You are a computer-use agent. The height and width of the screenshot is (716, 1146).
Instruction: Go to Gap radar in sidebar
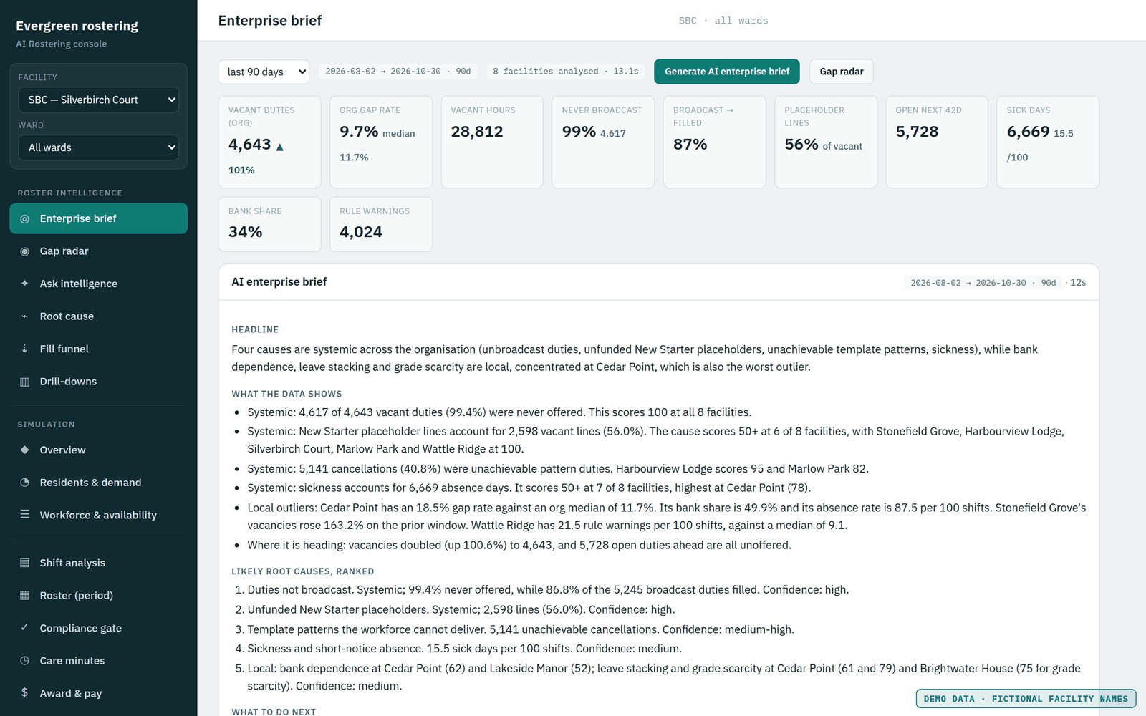[x=98, y=251]
